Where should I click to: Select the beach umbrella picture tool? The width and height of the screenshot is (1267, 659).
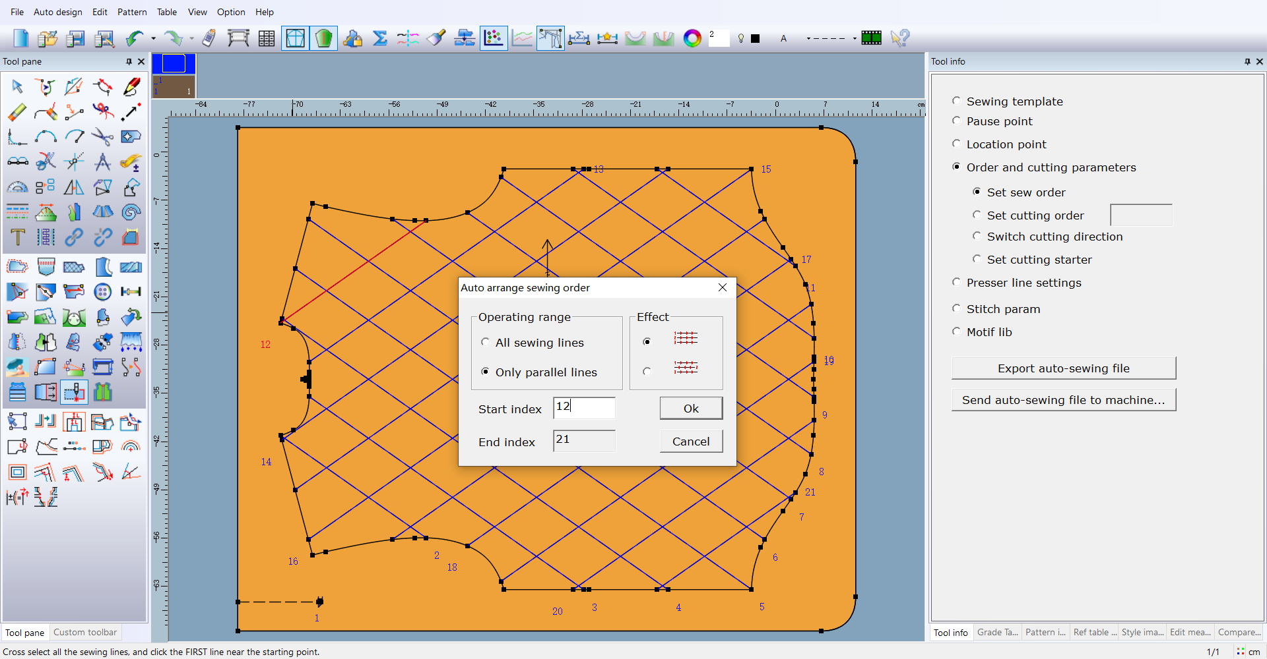17,367
